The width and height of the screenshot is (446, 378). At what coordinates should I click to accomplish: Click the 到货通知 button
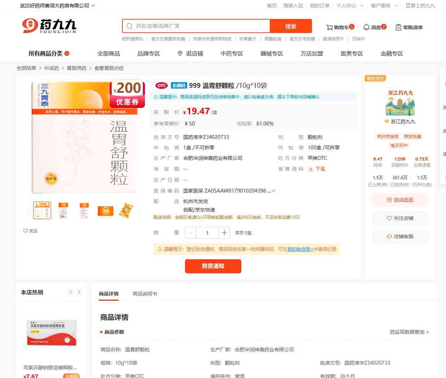tap(213, 266)
